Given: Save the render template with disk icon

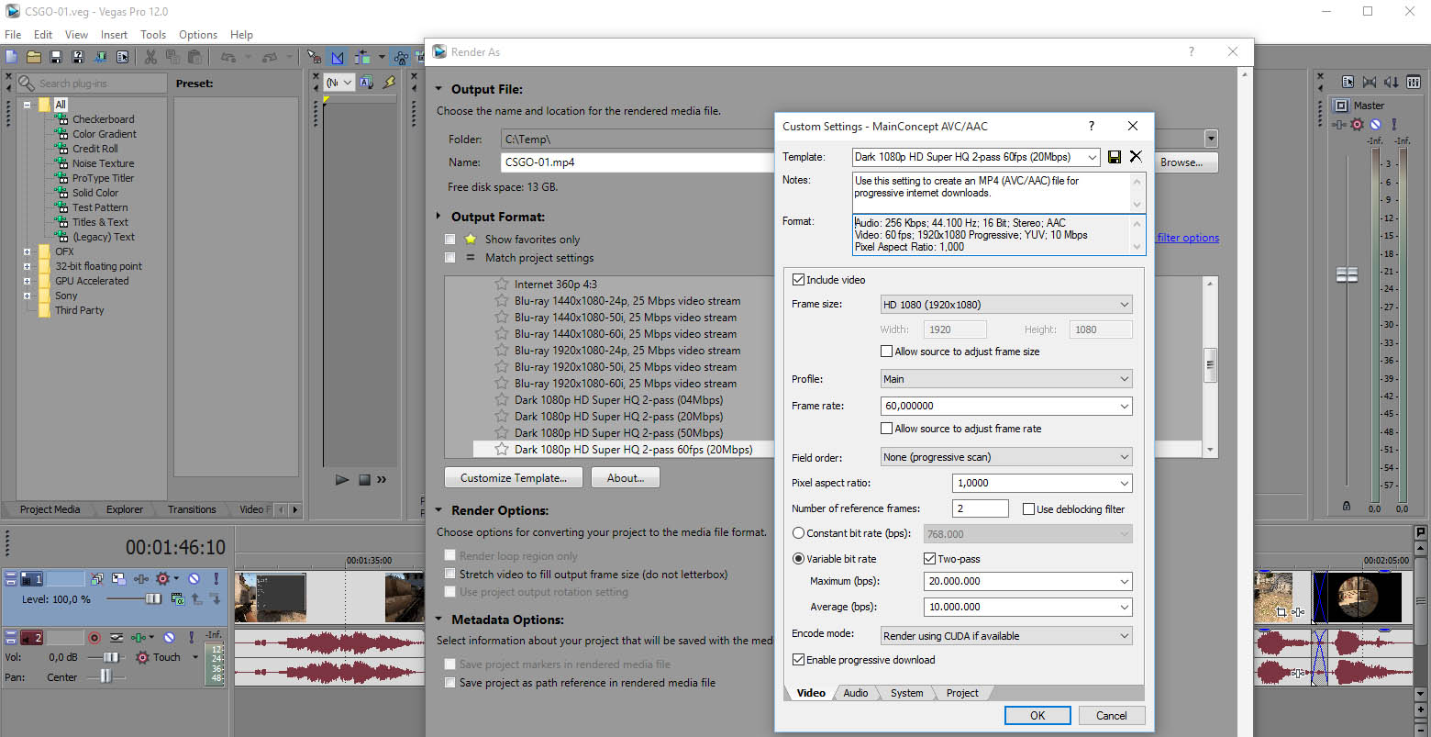Looking at the screenshot, I should pyautogui.click(x=1115, y=157).
